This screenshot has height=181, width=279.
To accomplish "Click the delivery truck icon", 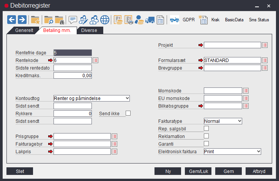I will (150, 20).
